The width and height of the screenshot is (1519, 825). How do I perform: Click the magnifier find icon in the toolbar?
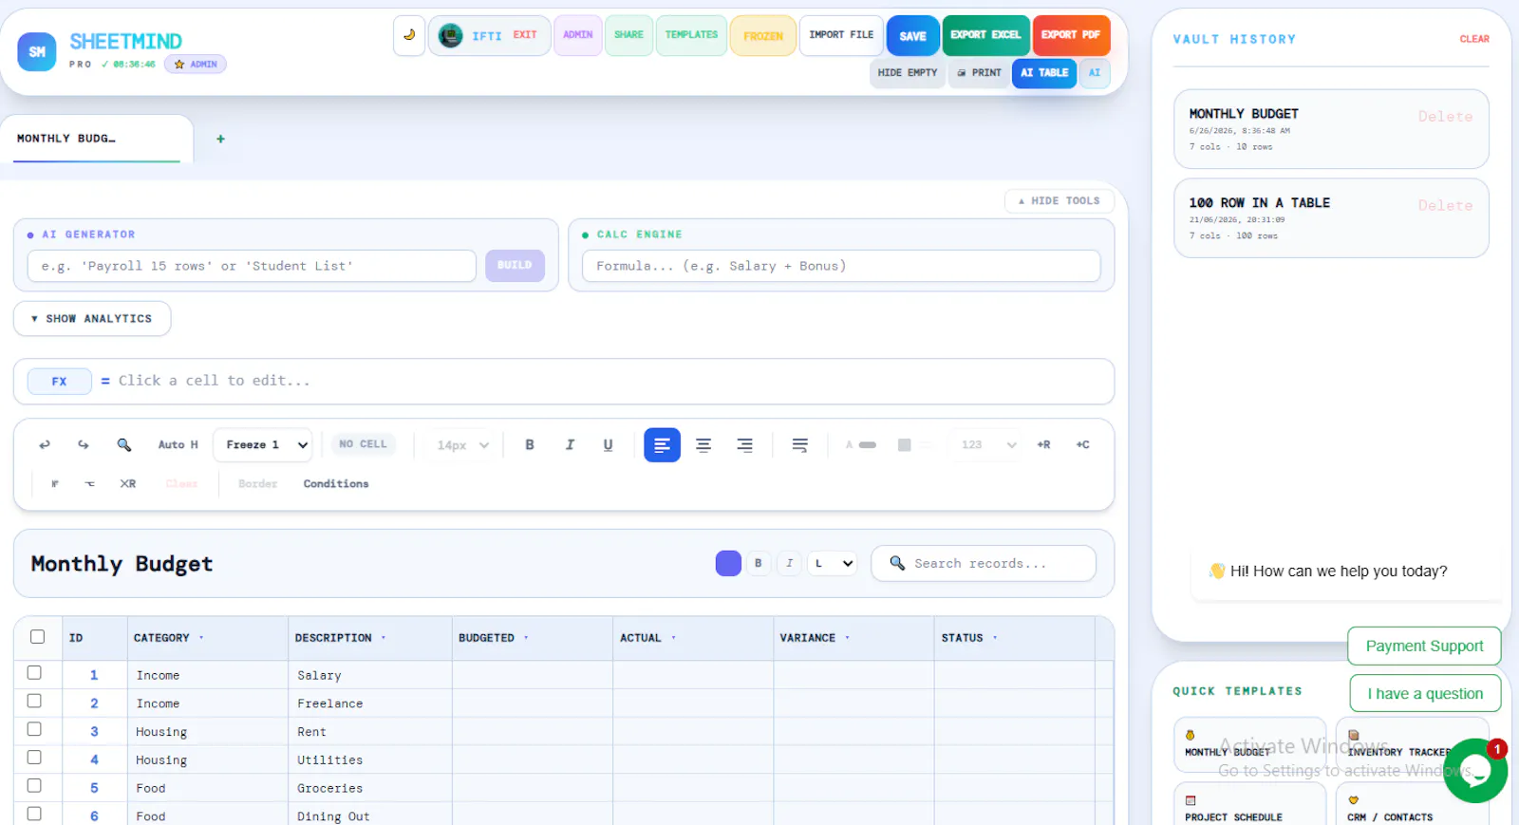click(x=123, y=444)
